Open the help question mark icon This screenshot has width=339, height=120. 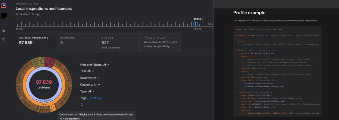coord(4,39)
